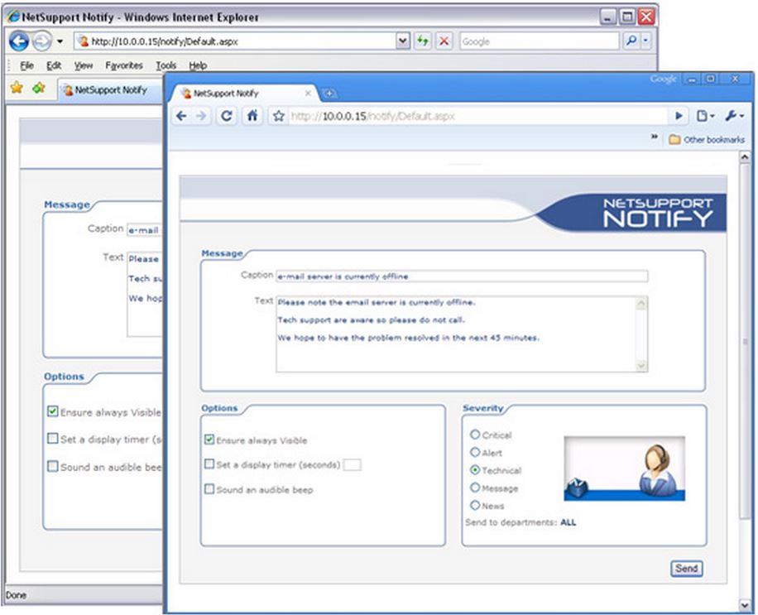
Task: Open the View menu in Internet Explorer
Action: [83, 65]
